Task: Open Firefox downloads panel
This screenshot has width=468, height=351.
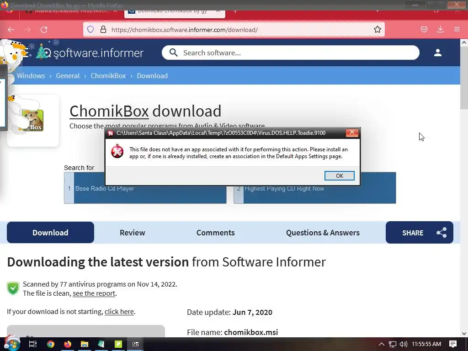Action: click(440, 29)
